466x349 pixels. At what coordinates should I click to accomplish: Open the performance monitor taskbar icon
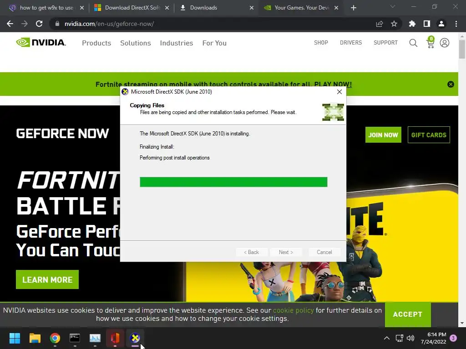tap(95, 338)
